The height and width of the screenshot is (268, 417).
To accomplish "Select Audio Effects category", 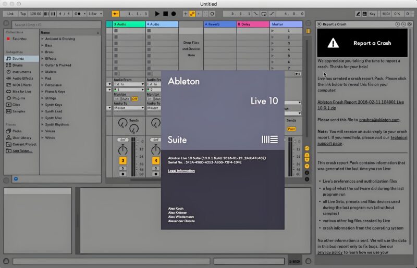I will click(x=22, y=79).
